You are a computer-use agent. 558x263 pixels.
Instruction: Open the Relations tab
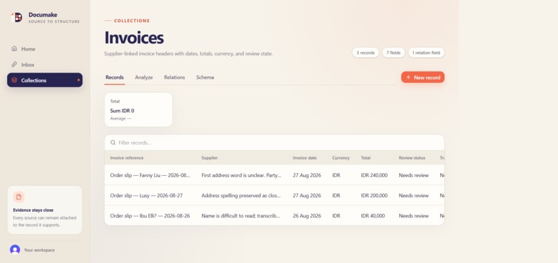[174, 78]
